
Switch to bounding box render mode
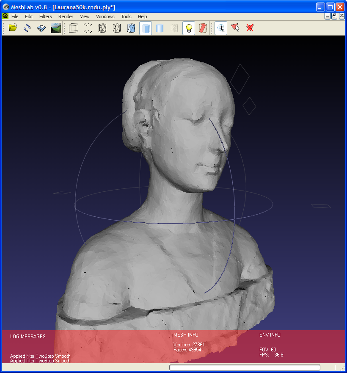[74, 28]
